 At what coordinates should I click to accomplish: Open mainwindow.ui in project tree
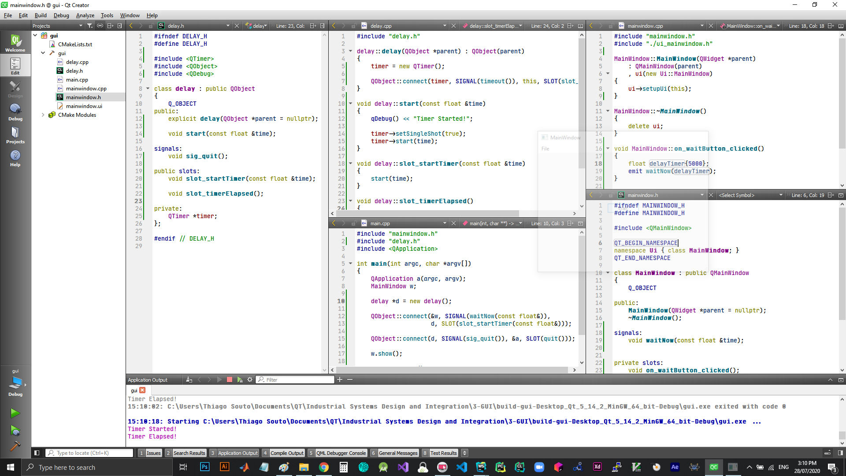click(84, 106)
